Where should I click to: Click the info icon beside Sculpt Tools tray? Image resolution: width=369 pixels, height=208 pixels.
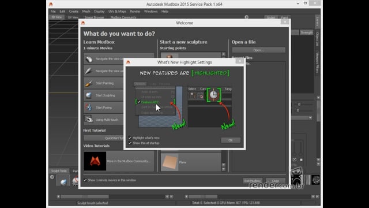point(52,177)
